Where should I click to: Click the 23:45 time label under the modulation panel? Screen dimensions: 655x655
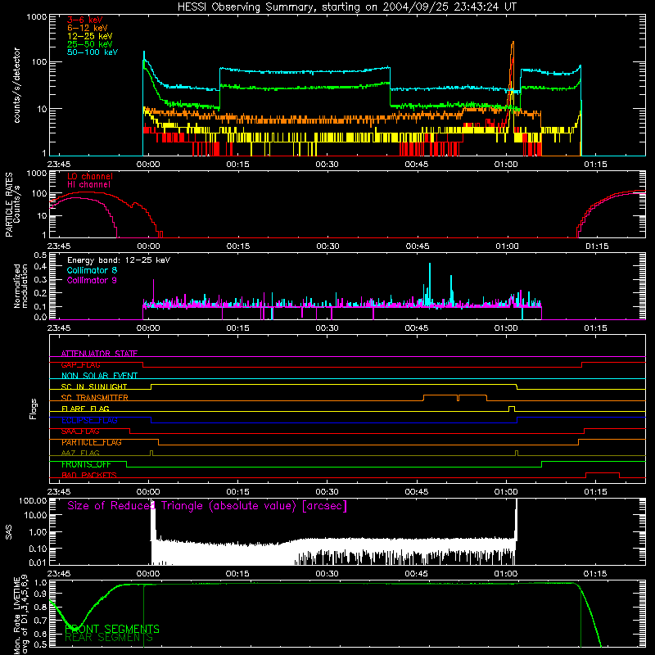(59, 328)
